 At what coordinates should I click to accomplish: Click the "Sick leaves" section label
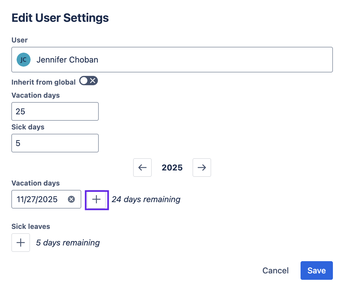[x=31, y=227]
